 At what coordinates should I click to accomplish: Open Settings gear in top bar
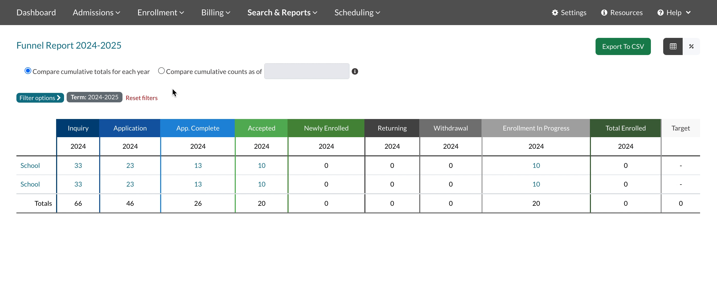tap(569, 13)
